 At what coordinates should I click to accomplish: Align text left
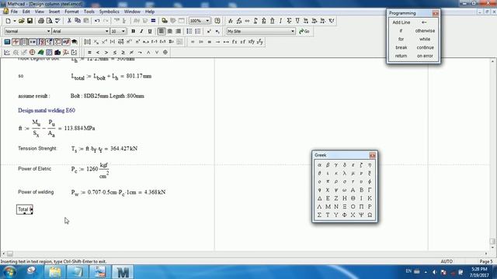pos(162,31)
